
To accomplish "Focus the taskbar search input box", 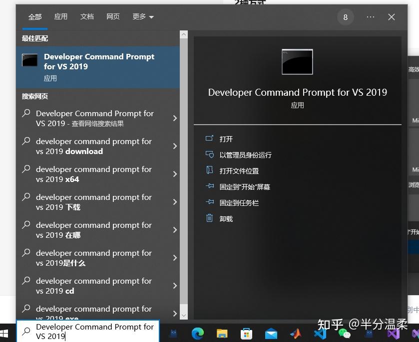I will point(88,331).
